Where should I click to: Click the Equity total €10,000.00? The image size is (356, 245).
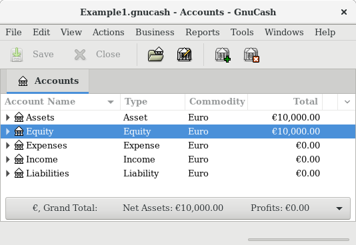coord(296,131)
